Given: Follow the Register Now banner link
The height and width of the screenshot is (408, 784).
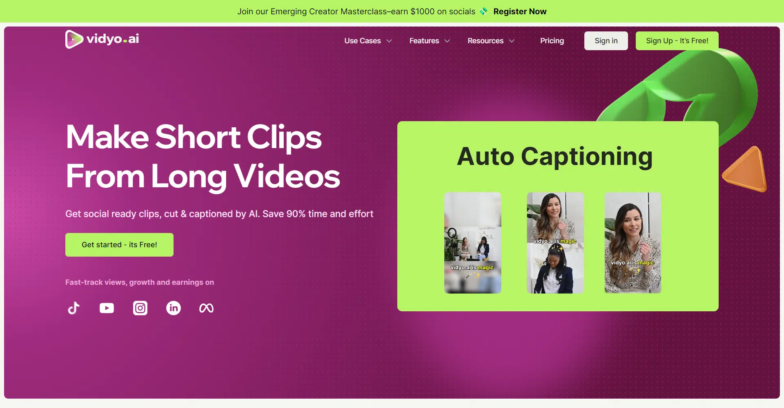Looking at the screenshot, I should click(519, 11).
